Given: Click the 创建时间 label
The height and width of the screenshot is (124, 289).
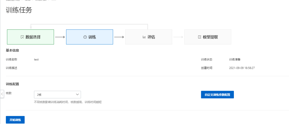Looking at the screenshot, I should 207,68.
